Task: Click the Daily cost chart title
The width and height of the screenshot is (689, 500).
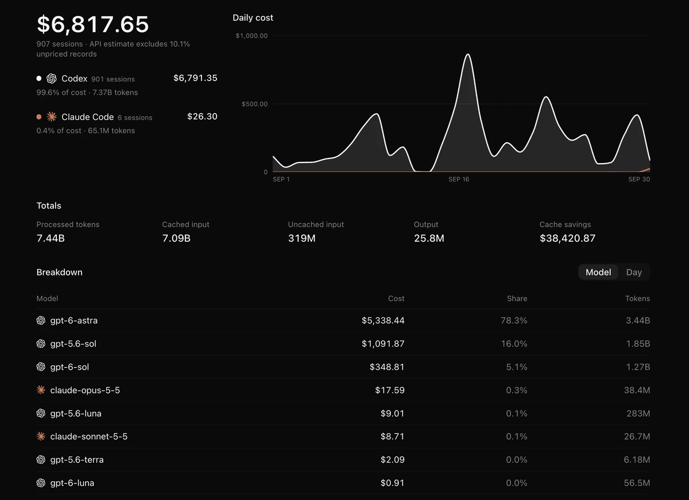Action: (x=253, y=18)
